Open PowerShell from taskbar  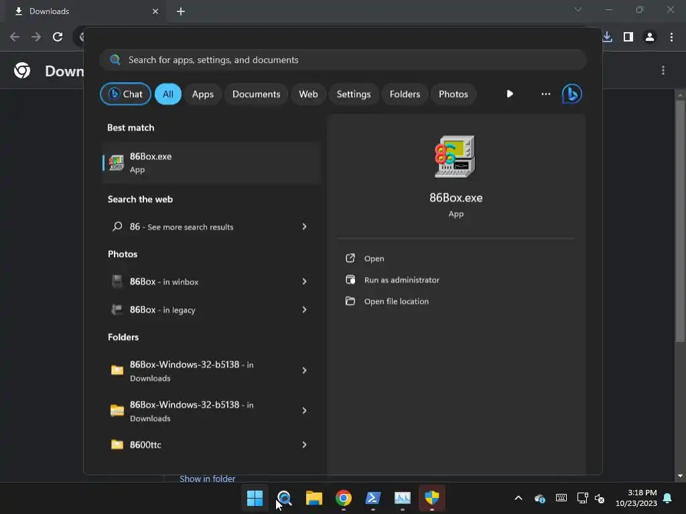click(x=372, y=498)
